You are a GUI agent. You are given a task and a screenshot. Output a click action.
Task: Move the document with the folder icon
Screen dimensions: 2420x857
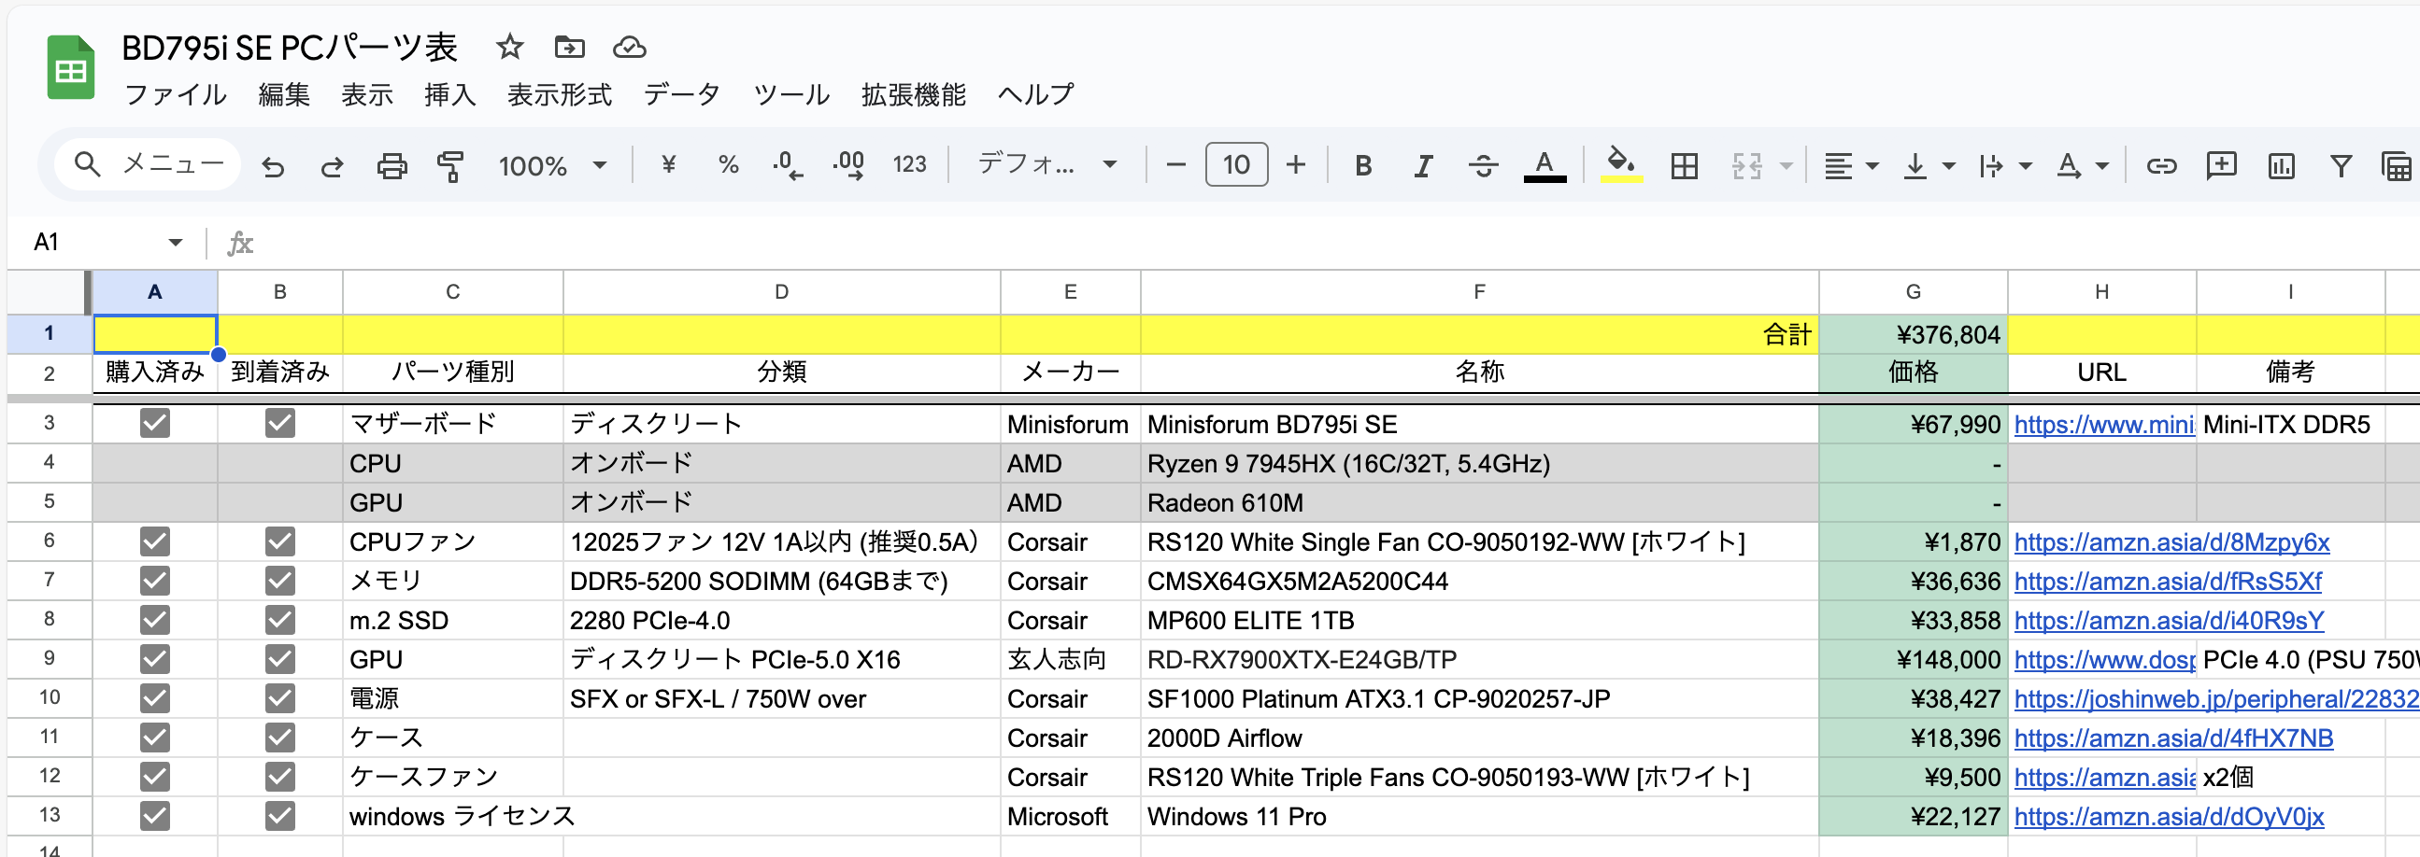[569, 47]
